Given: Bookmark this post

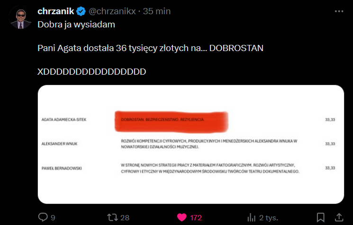Looking at the screenshot, I should pos(321,217).
